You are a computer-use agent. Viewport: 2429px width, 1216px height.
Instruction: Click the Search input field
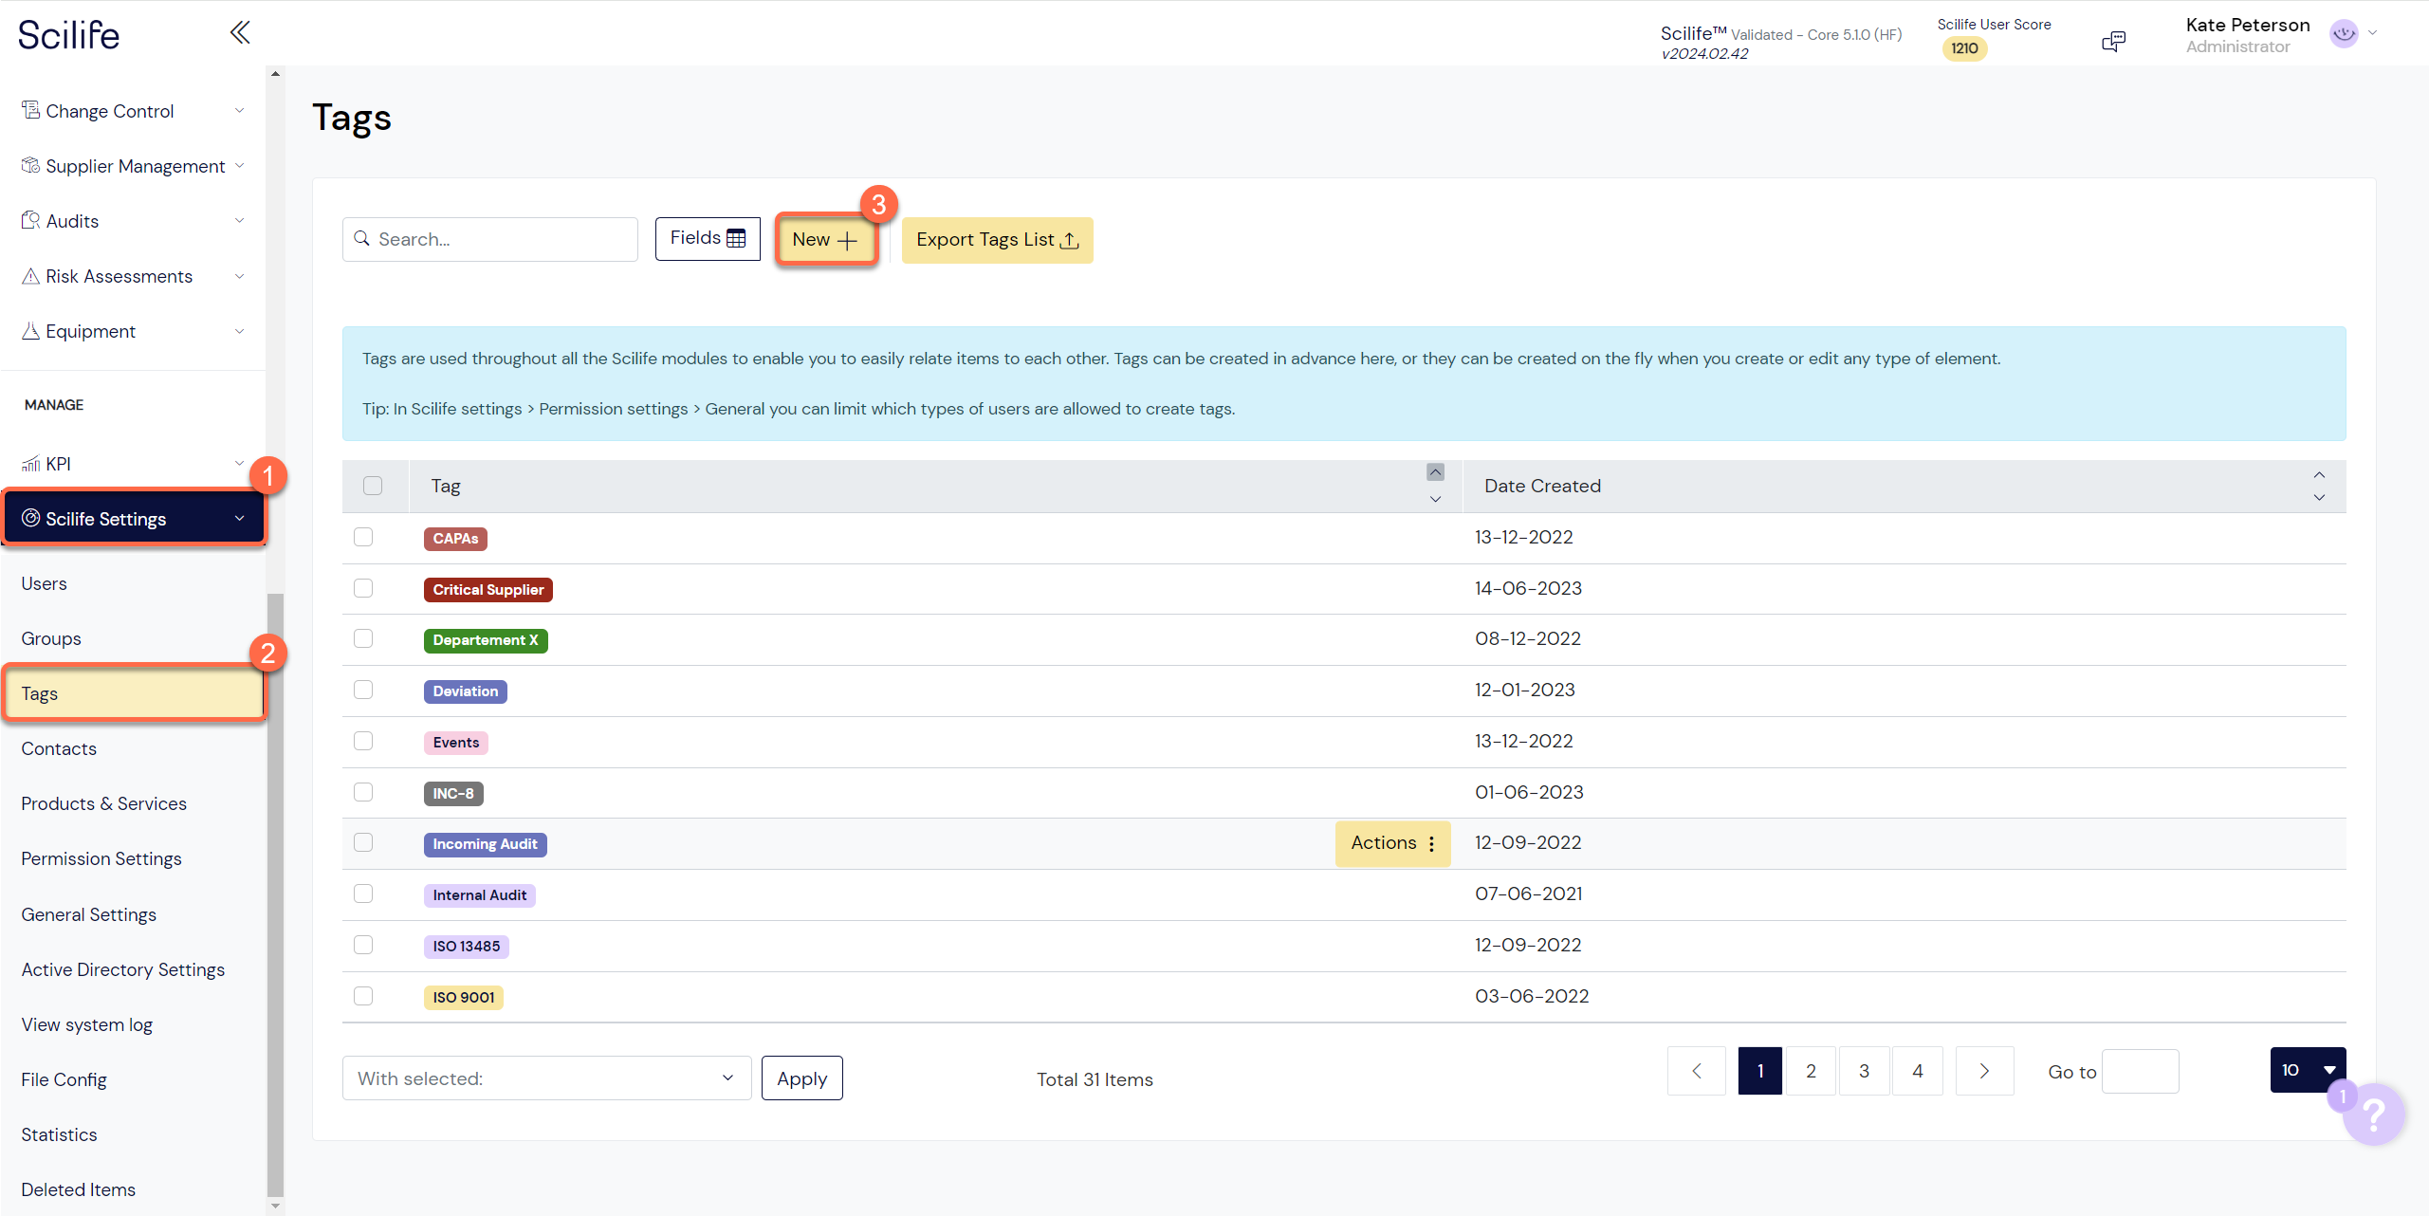pos(489,239)
